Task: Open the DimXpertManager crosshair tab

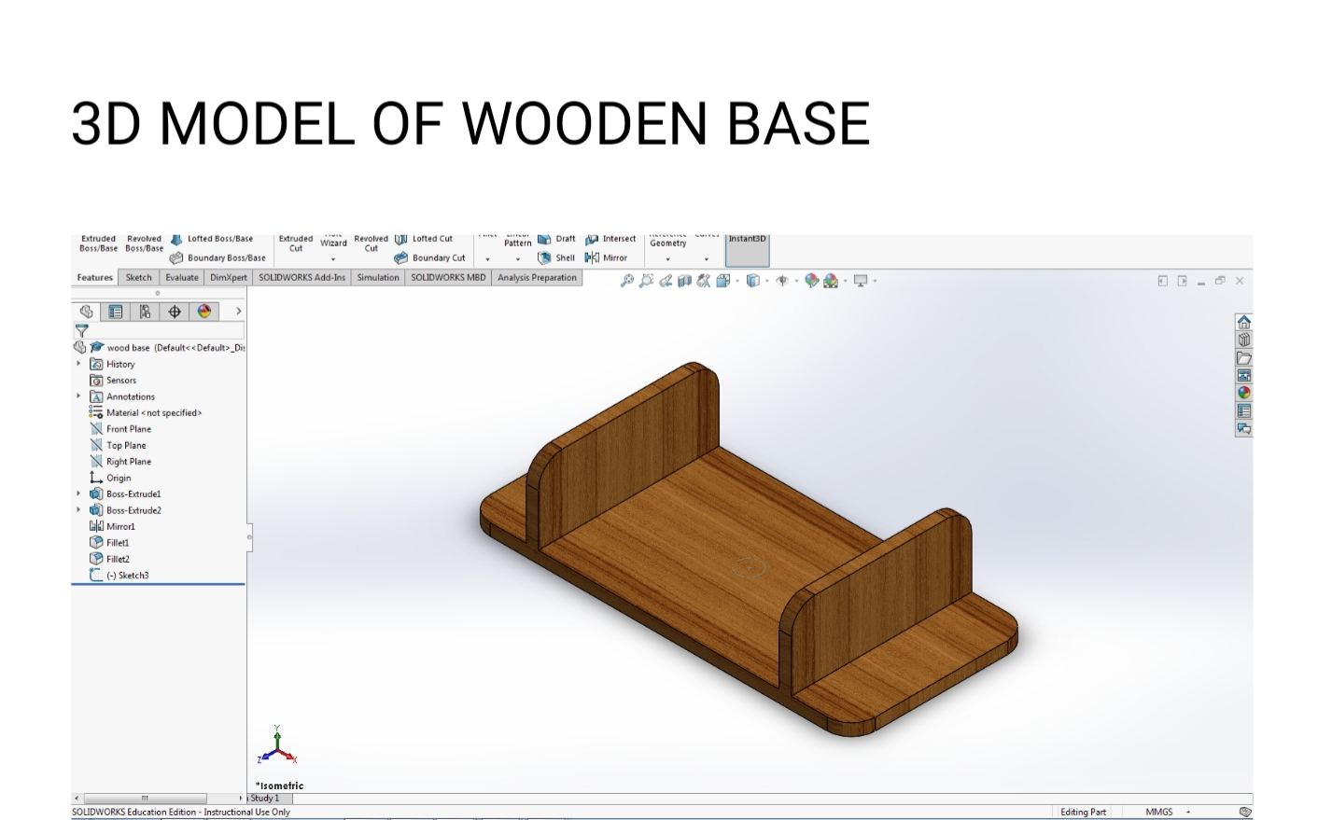Action: pyautogui.click(x=175, y=312)
